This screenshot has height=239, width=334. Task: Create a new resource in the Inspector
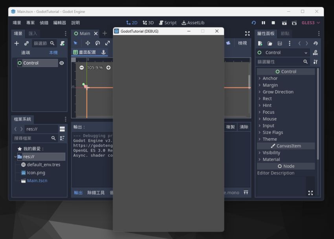pos(260,43)
